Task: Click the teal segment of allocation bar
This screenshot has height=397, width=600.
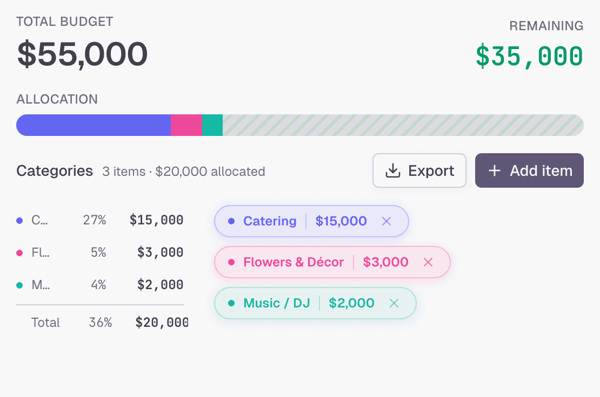Action: click(x=212, y=125)
